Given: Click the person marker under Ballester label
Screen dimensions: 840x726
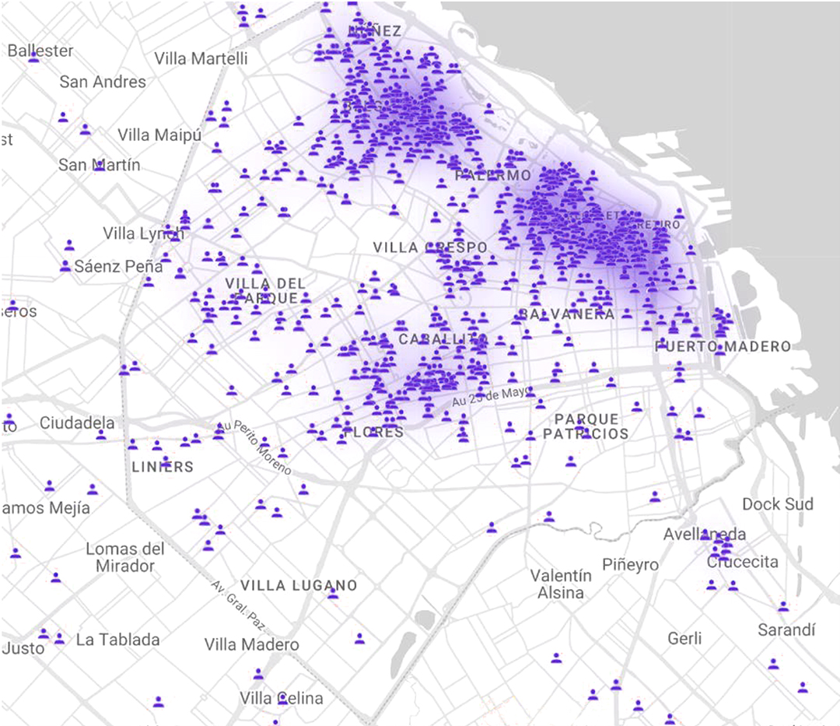Looking at the screenshot, I should coord(33,58).
